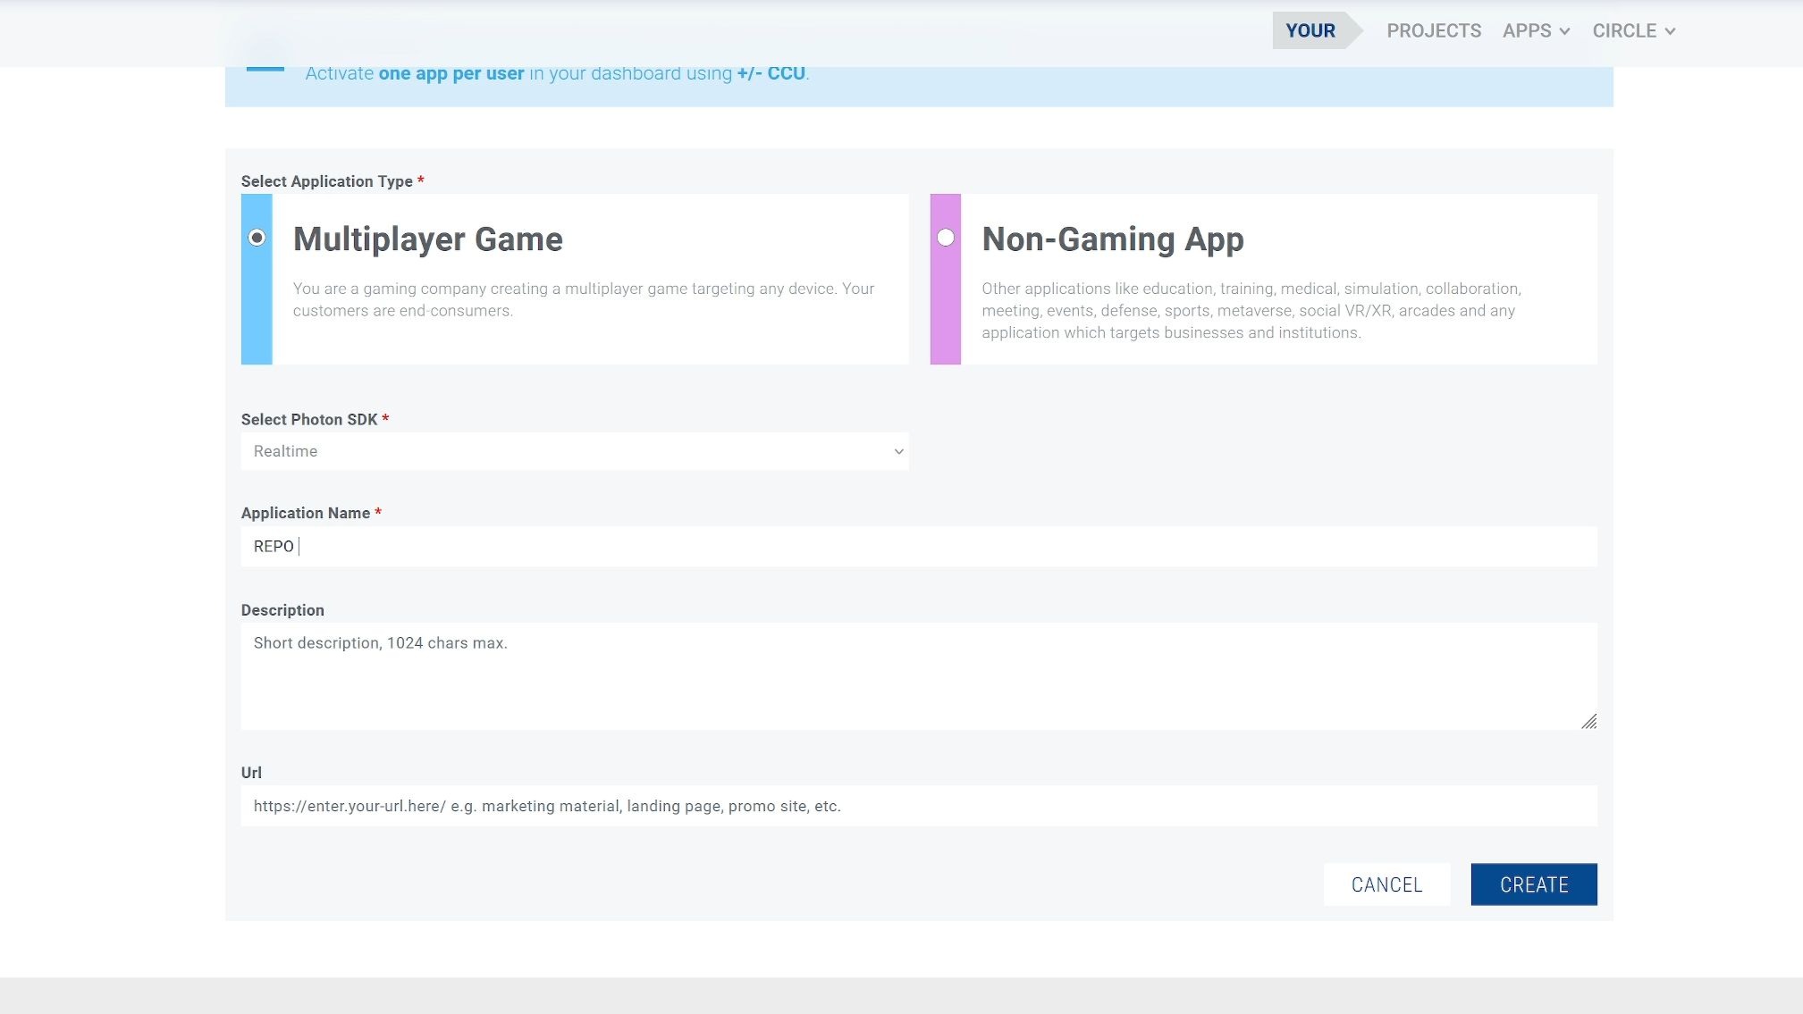Grab the Description textarea resize handle
This screenshot has height=1014, width=1803.
1588,722
